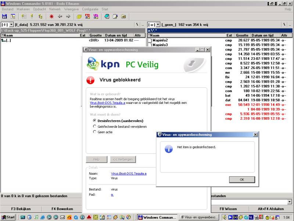Click the parent directory [..] entry in left panel
The image size is (294, 221).
(x=6, y=40)
